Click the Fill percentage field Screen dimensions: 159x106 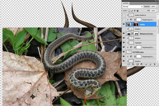(x=153, y=11)
